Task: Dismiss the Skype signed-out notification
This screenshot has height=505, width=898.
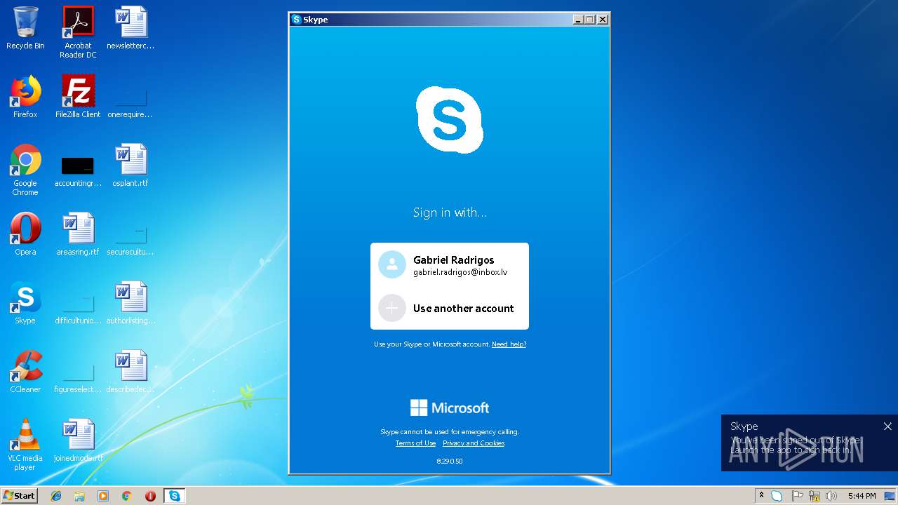Action: click(x=887, y=426)
